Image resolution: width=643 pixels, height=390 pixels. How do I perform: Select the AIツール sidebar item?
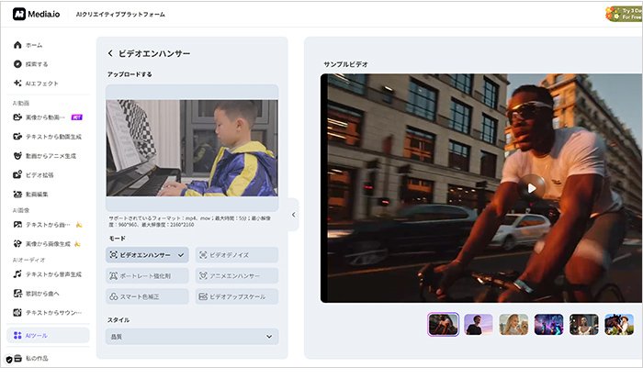coord(48,335)
